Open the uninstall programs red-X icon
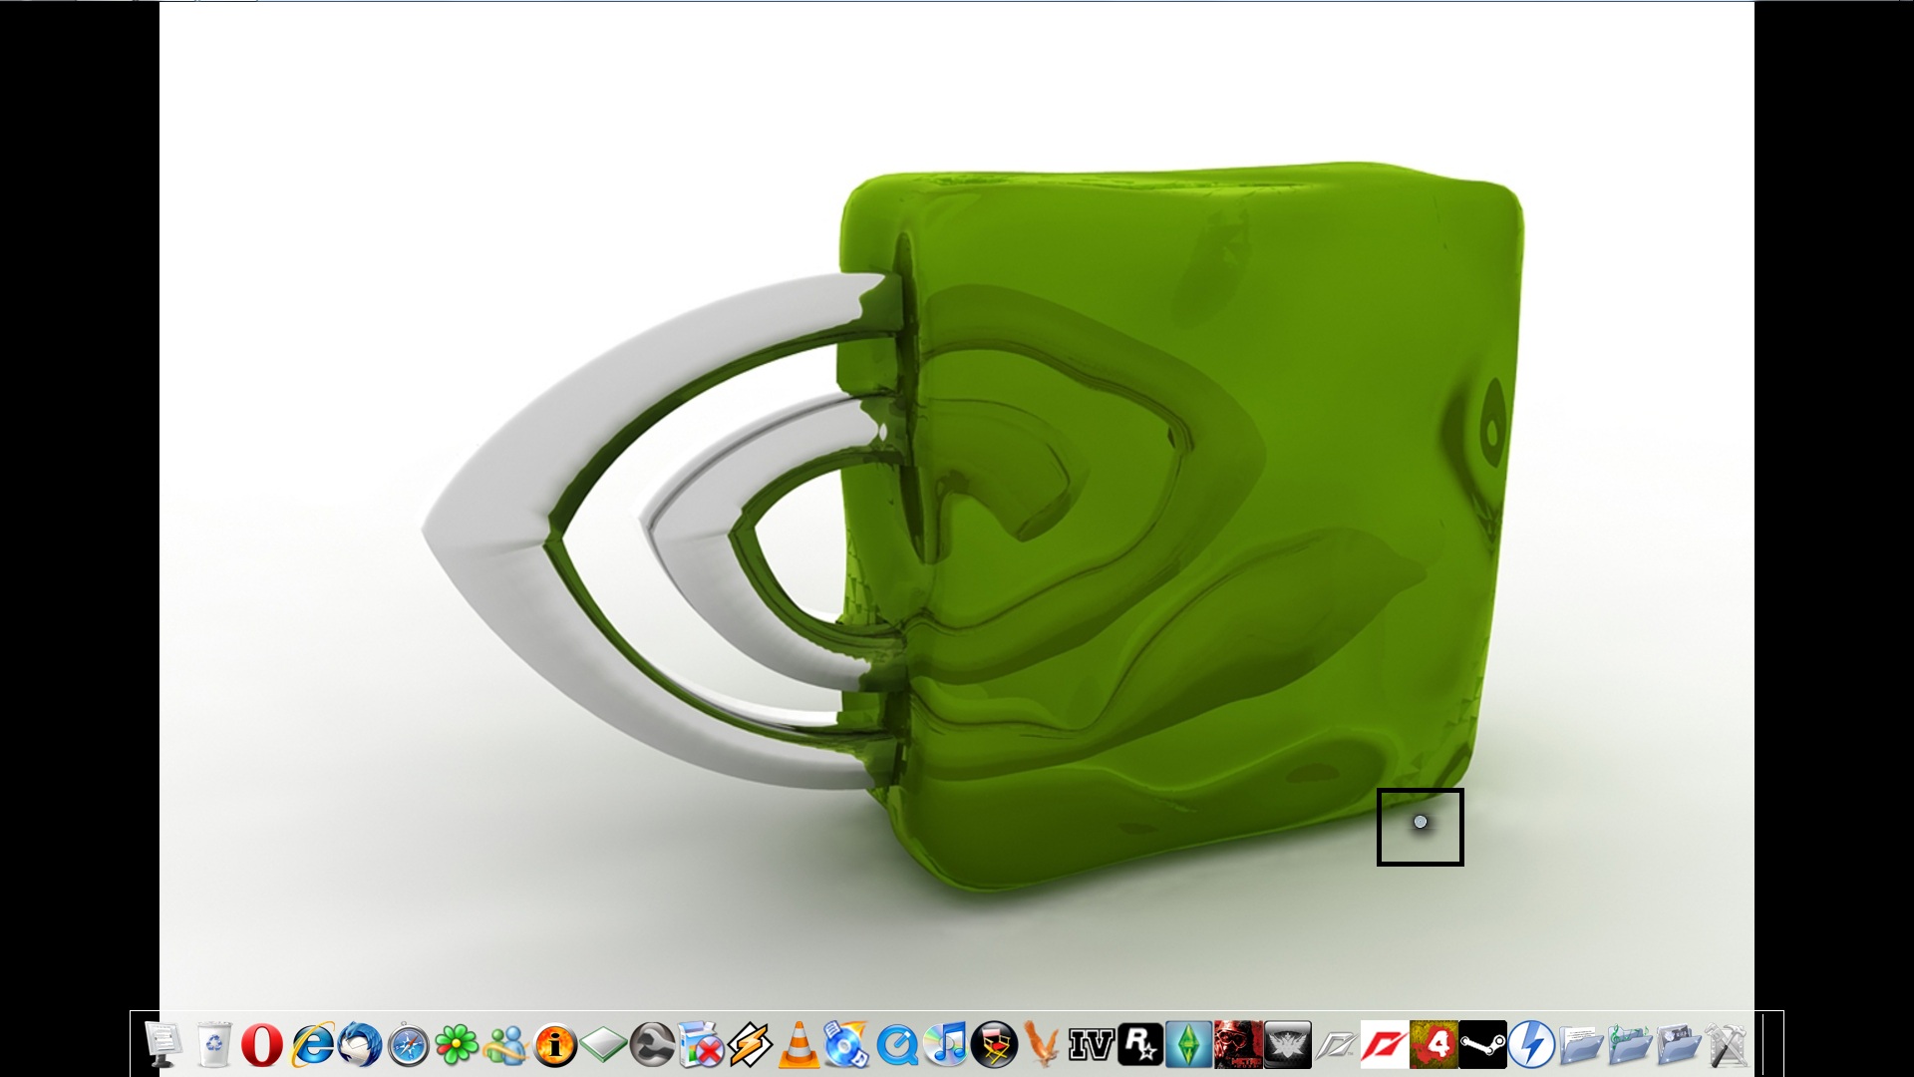This screenshot has height=1077, width=1914. (701, 1044)
